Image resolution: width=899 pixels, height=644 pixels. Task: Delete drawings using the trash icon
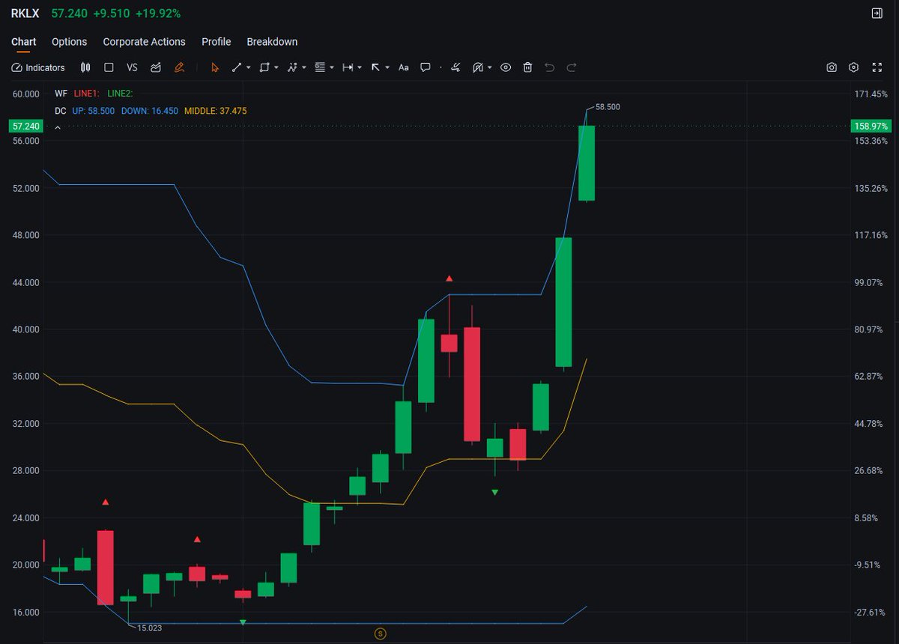point(527,67)
